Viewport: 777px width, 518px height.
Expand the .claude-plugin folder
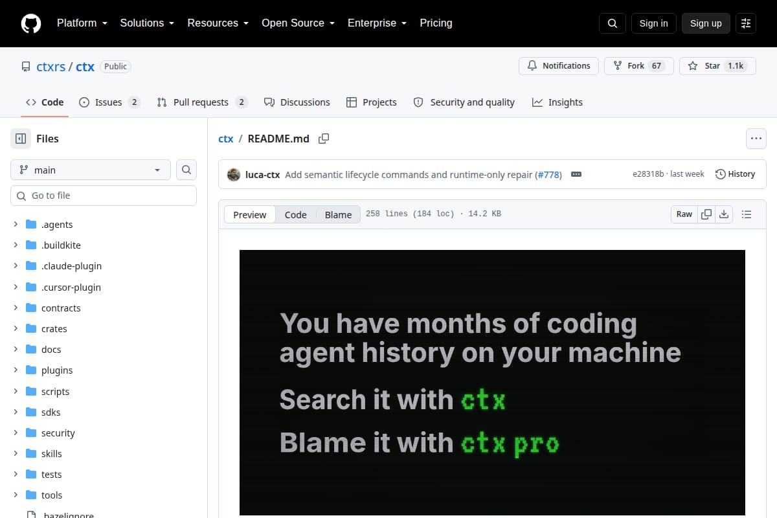[16, 266]
